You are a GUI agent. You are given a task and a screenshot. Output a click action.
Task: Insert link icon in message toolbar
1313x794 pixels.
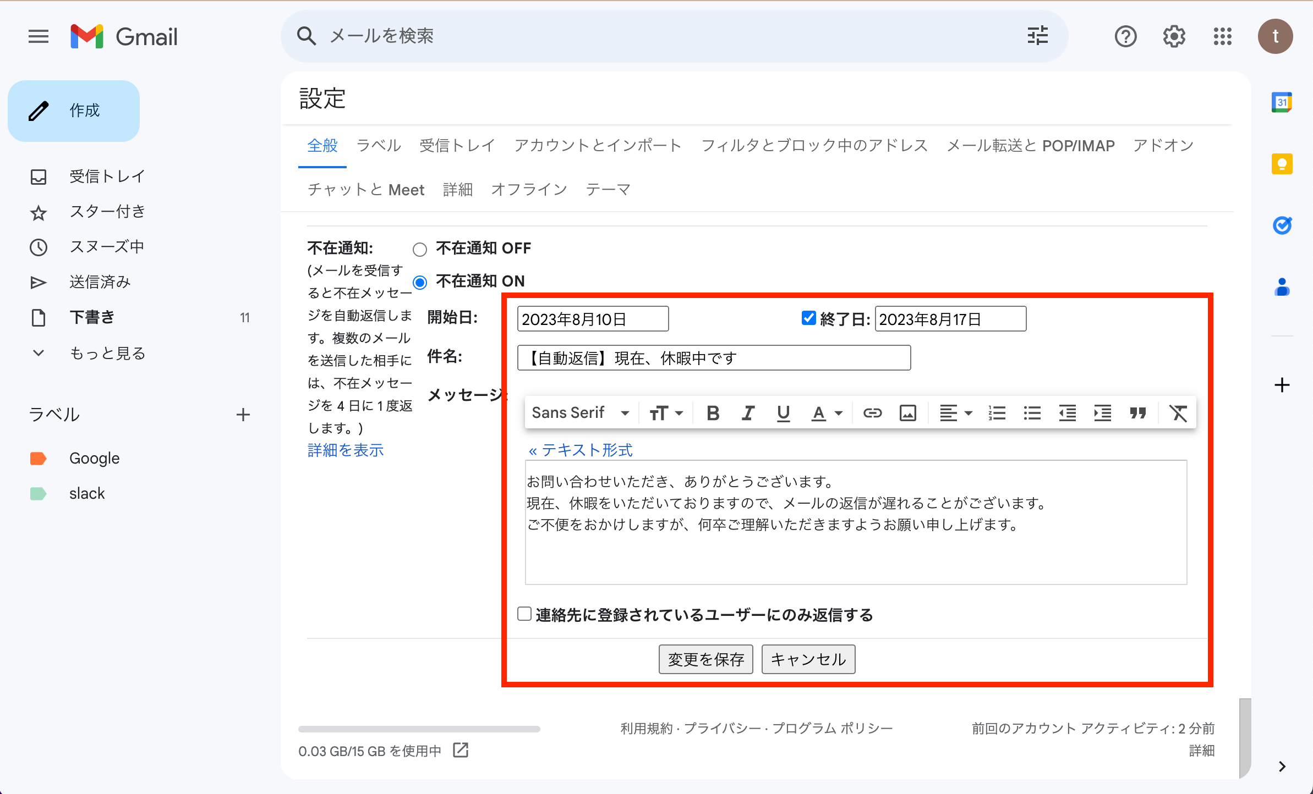[x=872, y=412]
